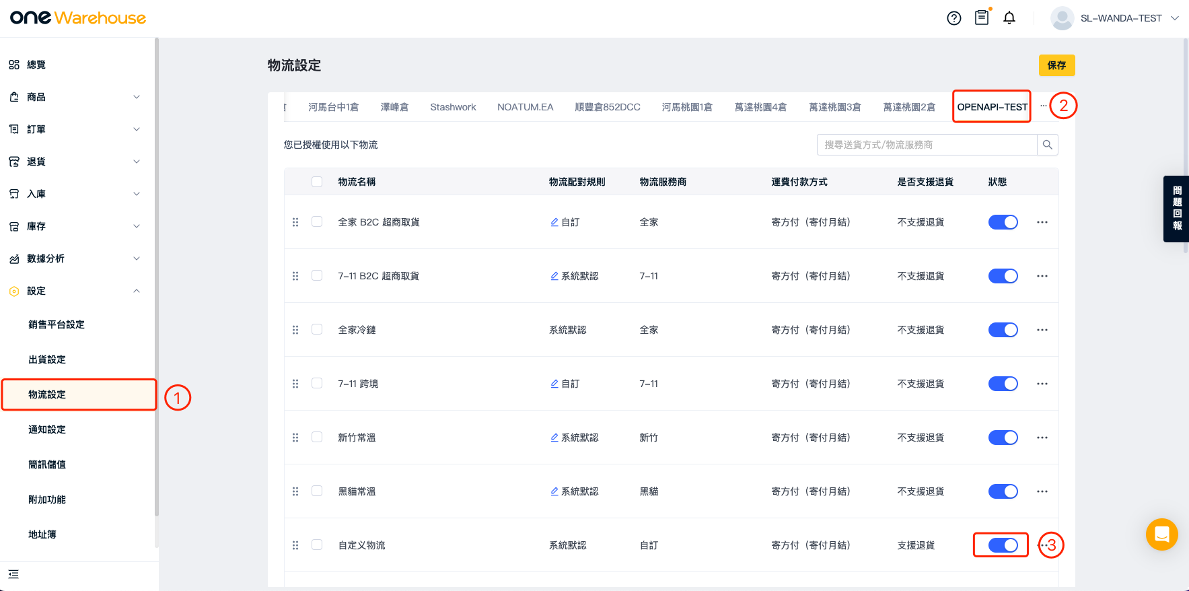Click drag handle for 自定义物流 row
The width and height of the screenshot is (1189, 591).
click(x=295, y=545)
